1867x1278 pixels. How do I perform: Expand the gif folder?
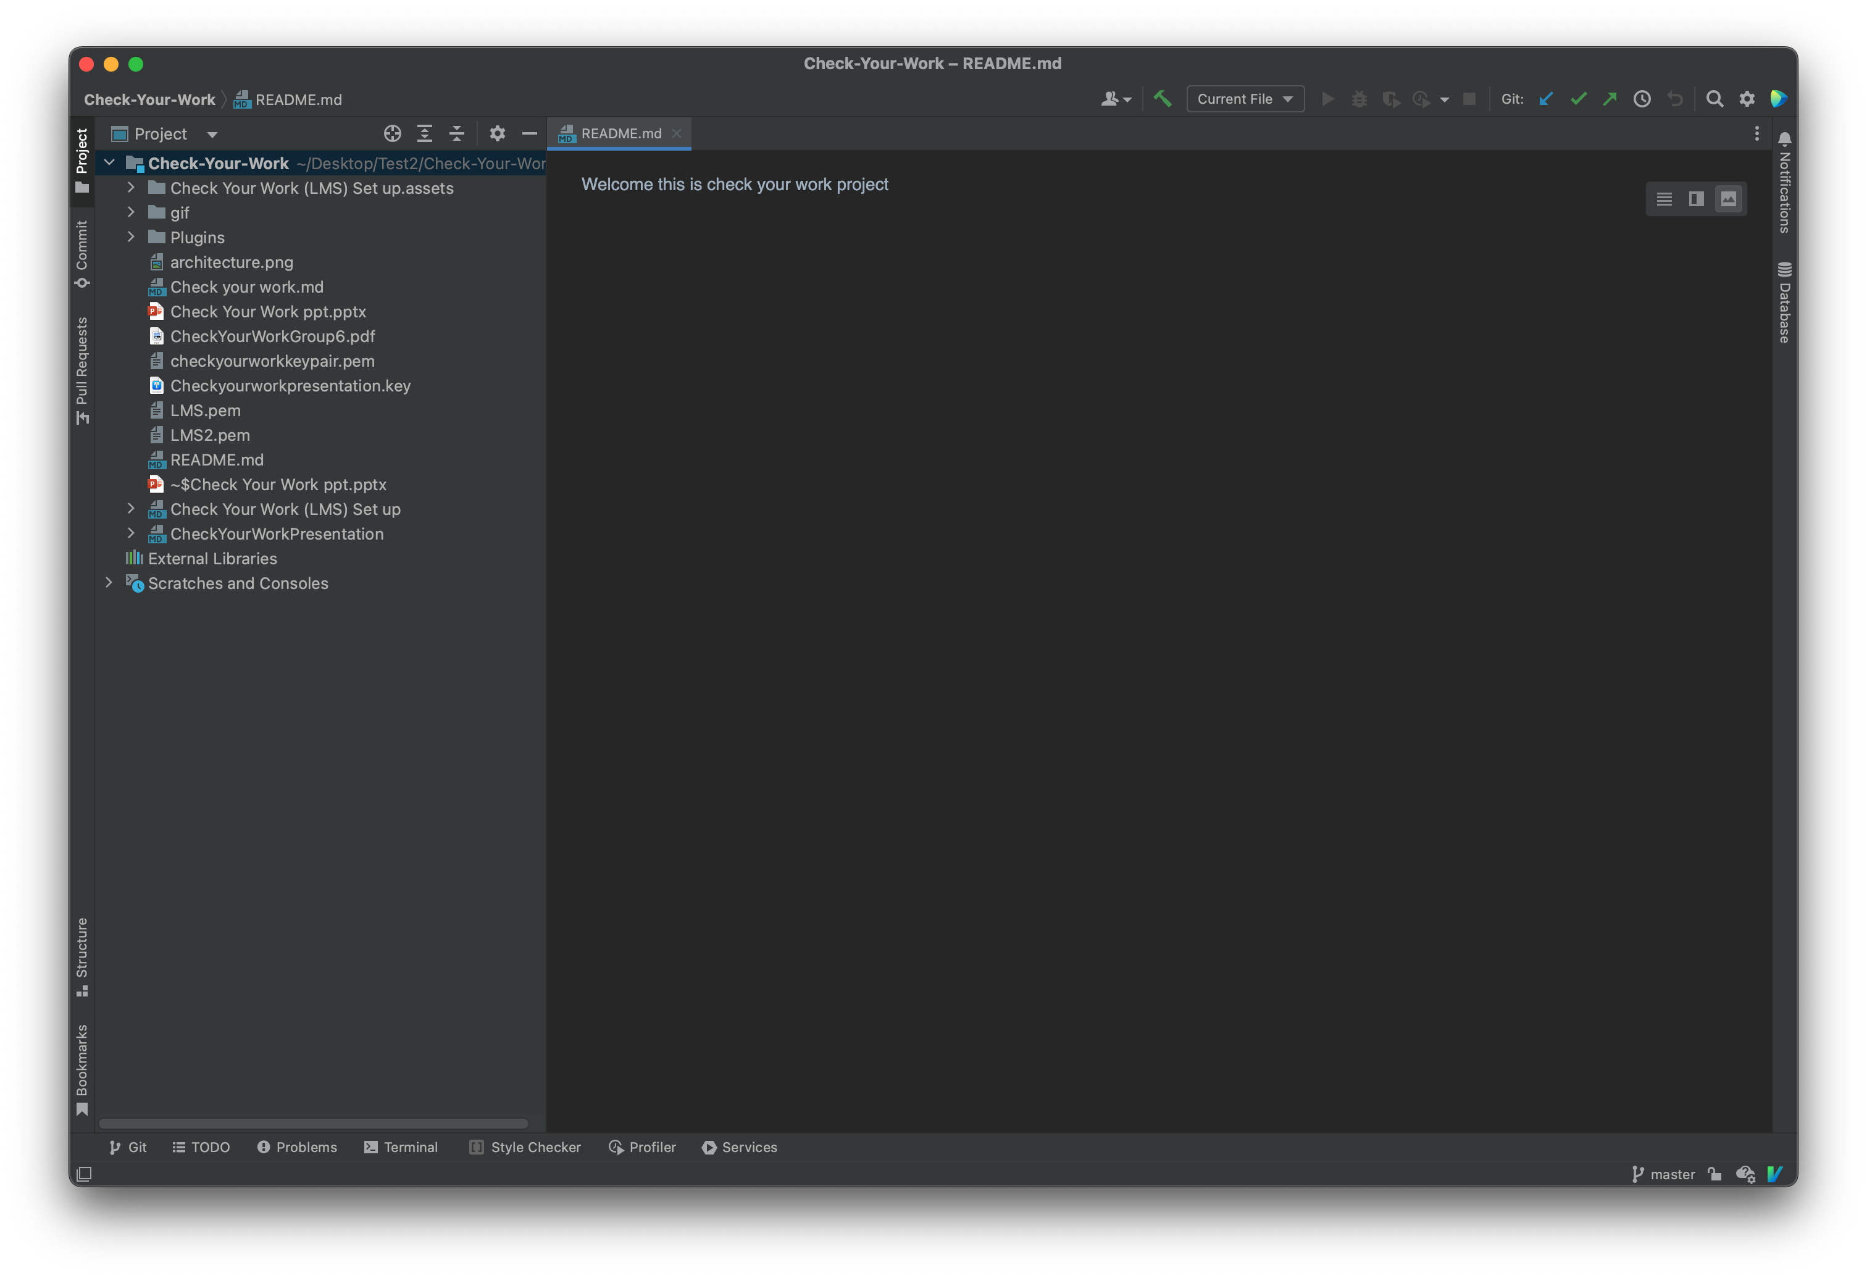pyautogui.click(x=131, y=212)
